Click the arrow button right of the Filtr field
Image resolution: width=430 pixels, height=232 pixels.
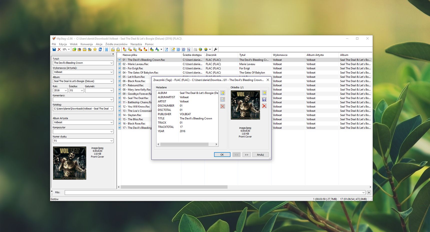tap(369, 192)
